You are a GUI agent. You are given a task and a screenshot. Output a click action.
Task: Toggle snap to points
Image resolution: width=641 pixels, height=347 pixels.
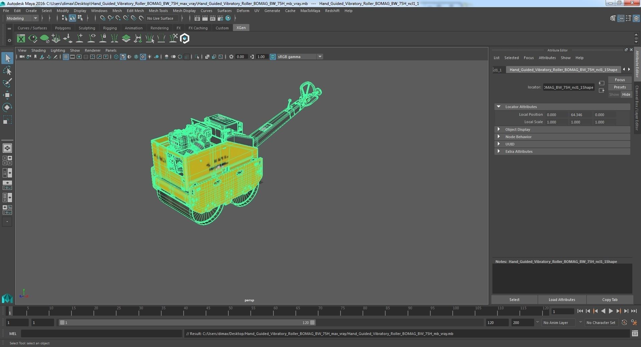pos(118,18)
